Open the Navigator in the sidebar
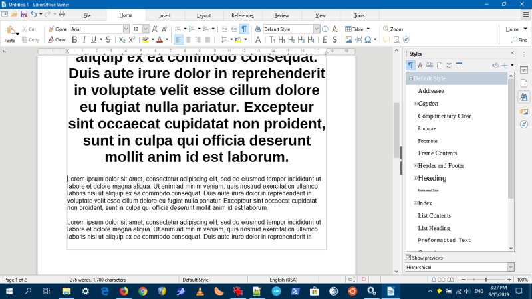Viewport: 532px width, 299px height. click(x=523, y=124)
